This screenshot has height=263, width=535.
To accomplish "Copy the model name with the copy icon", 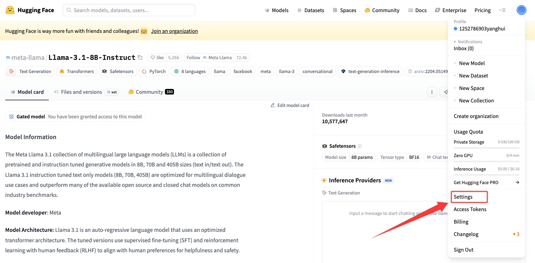I will (x=140, y=57).
